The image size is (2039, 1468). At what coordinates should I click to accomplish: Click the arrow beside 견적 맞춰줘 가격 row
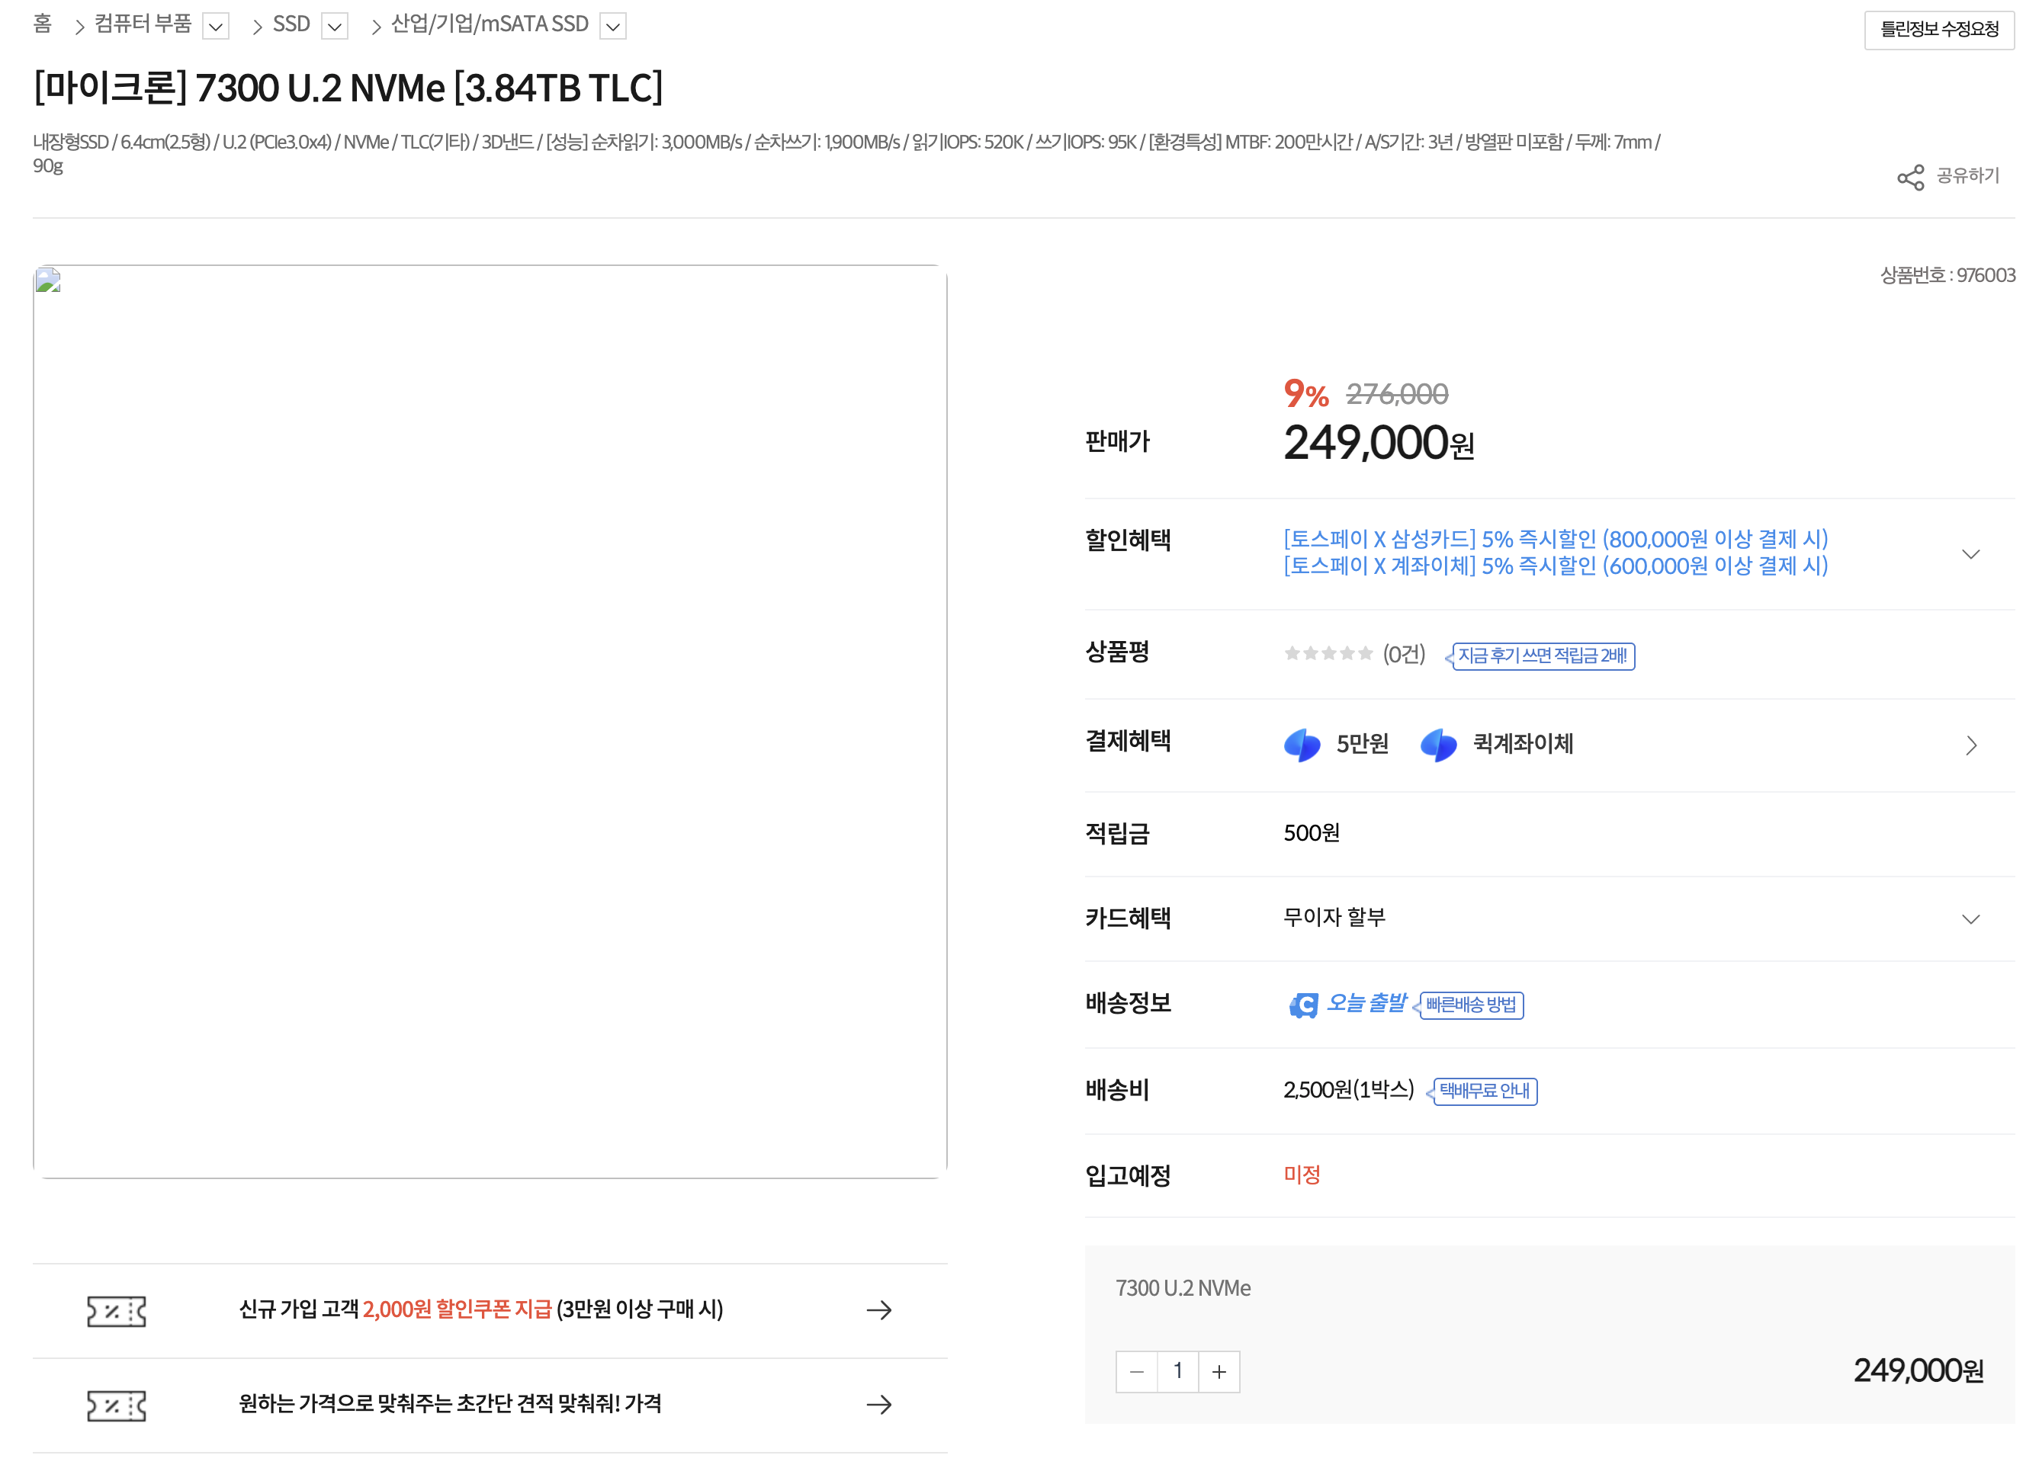[x=878, y=1404]
